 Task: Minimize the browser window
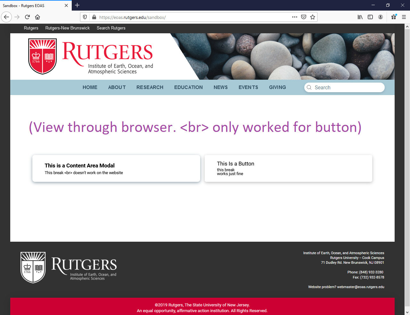point(373,5)
